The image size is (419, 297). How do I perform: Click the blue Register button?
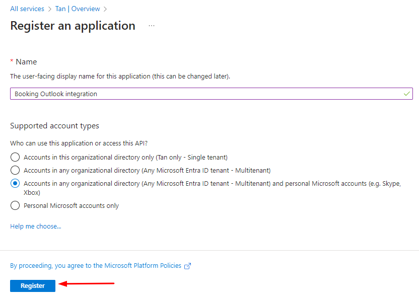[x=33, y=286]
